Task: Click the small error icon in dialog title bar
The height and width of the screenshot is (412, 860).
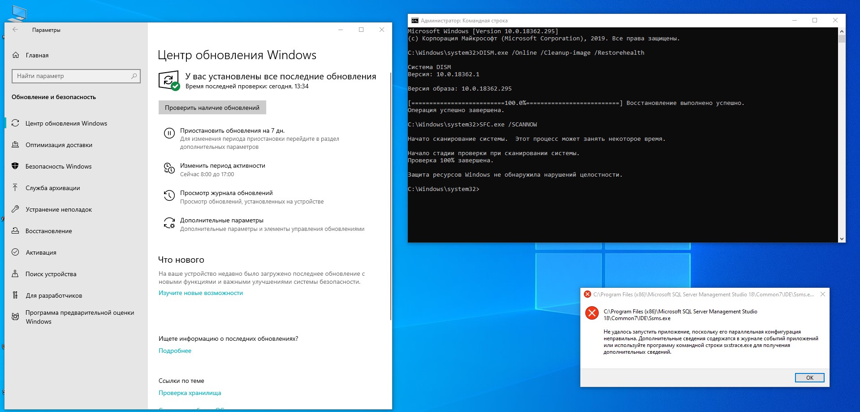Action: point(587,294)
